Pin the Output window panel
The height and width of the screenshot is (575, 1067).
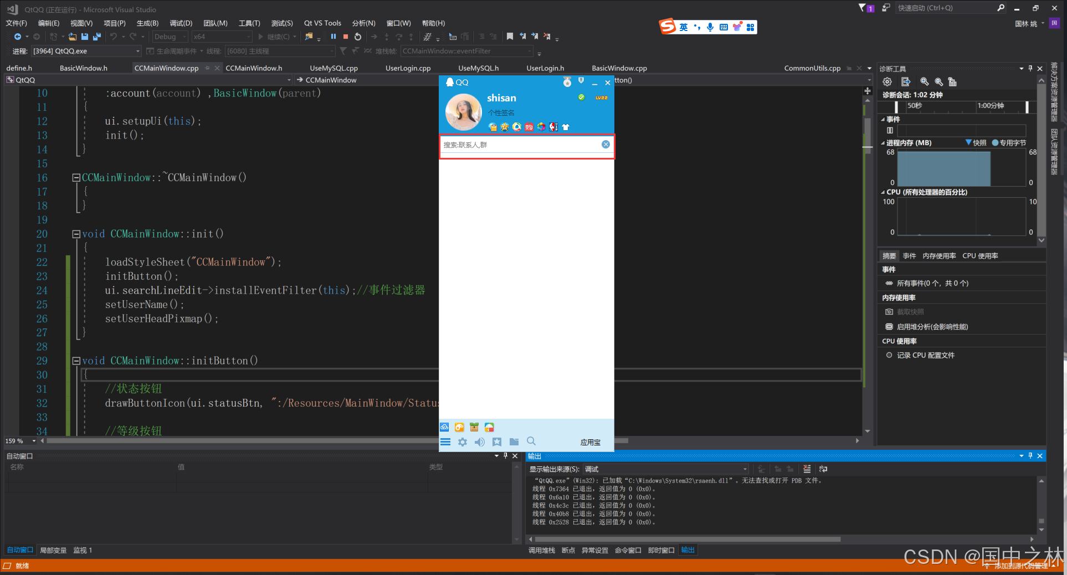tap(1030, 455)
